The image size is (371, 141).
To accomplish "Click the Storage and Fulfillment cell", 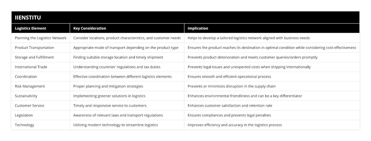I will (x=34, y=57).
